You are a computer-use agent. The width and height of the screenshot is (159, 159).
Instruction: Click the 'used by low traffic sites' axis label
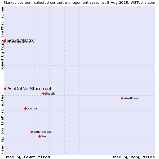2,124
